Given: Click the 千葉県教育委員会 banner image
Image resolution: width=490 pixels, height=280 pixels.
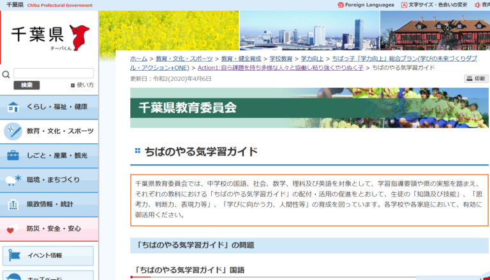Looking at the screenshot, I should [x=309, y=108].
